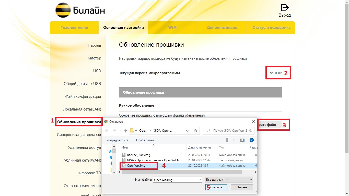The image size is (349, 196).
Task: Click the search field in the file dialog
Action: pyautogui.click(x=229, y=131)
